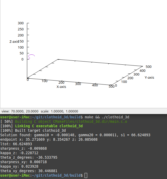Click the 'theta_z_degrees: -36.533795' line
167x179 pixels.
click(x=29, y=157)
